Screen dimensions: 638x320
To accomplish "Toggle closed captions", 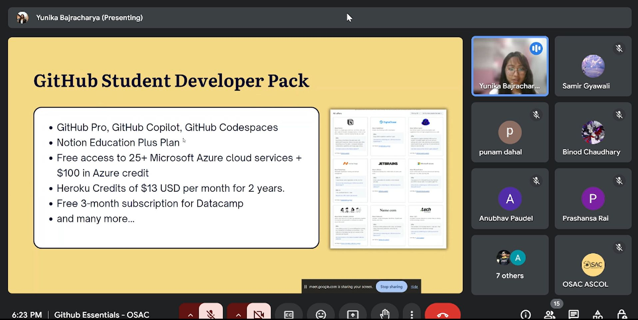I will coord(289,314).
